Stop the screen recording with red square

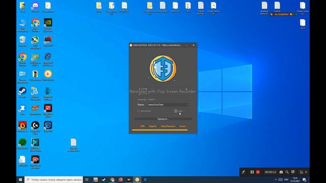[x=258, y=172]
